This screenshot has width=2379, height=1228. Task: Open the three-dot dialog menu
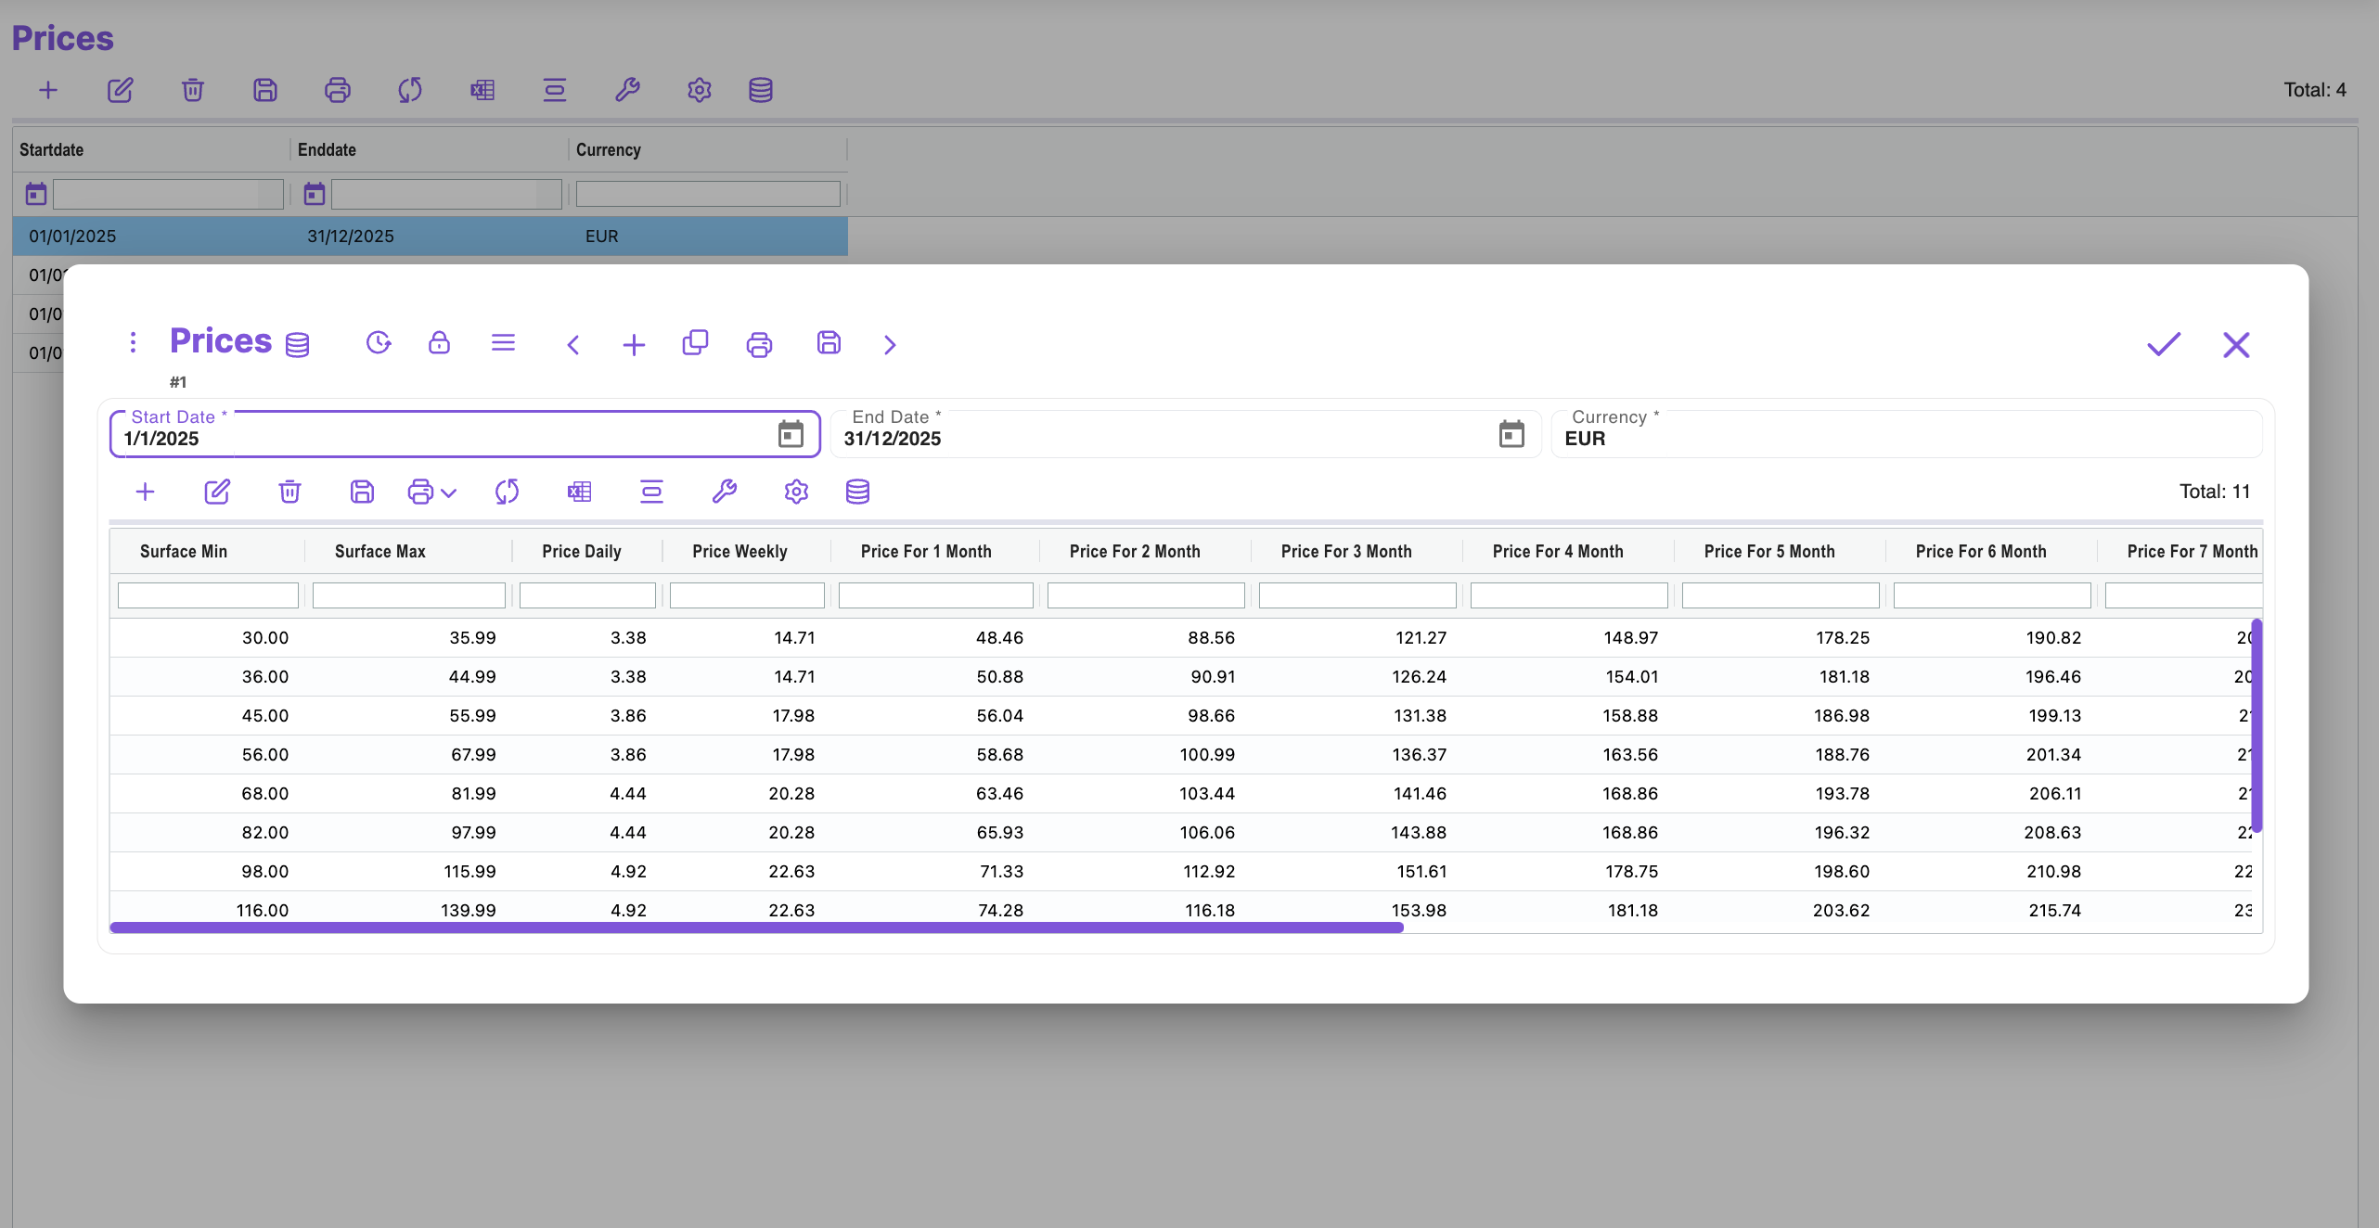[133, 343]
